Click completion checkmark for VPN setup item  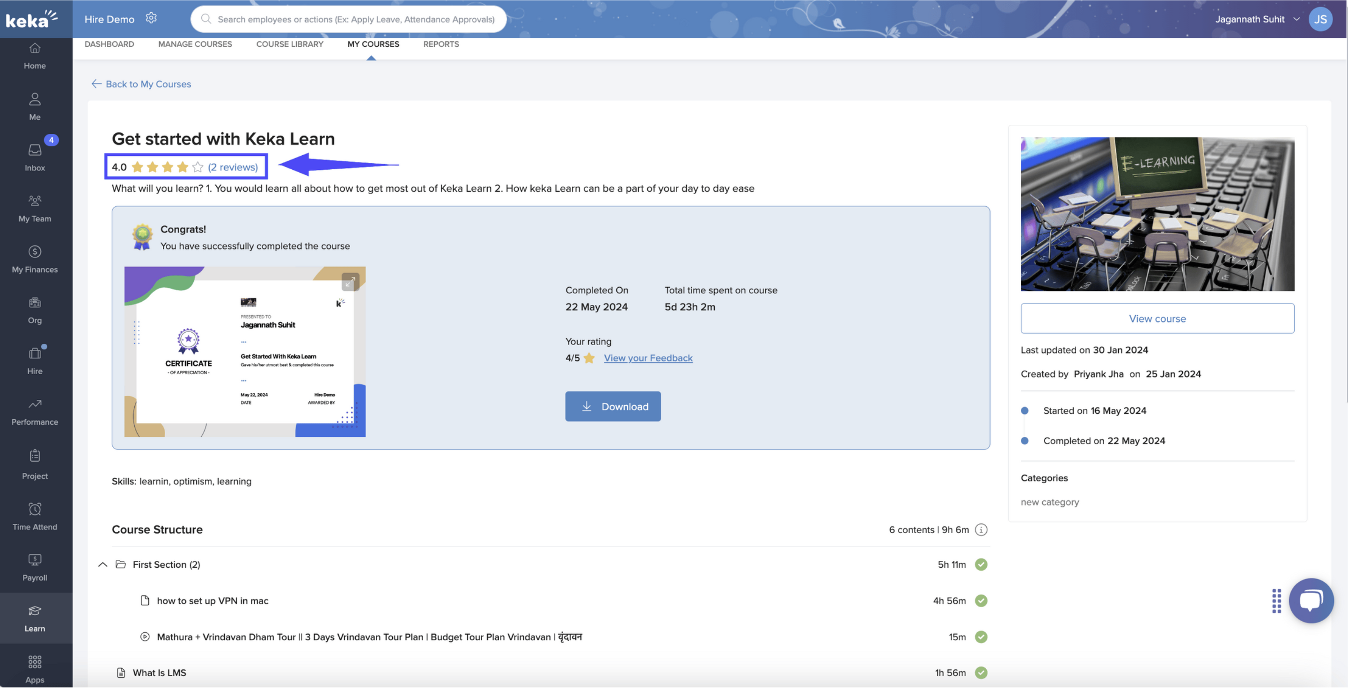[x=981, y=601]
